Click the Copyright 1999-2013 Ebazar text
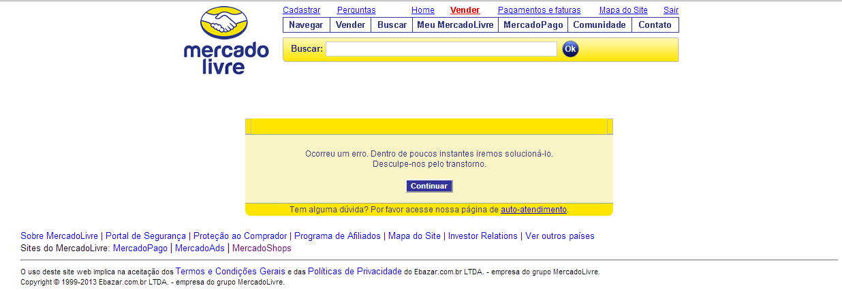 pos(153,282)
